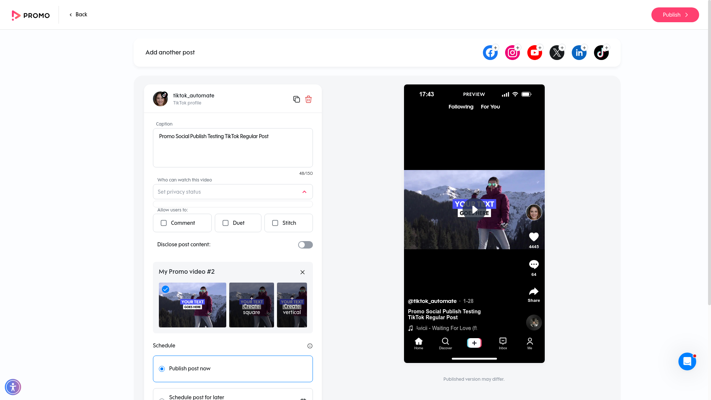
Task: Click inside the Caption text area
Action: click(233, 148)
